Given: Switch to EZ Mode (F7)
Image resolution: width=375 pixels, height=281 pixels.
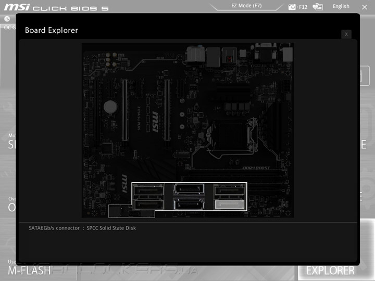Looking at the screenshot, I should pyautogui.click(x=246, y=6).
